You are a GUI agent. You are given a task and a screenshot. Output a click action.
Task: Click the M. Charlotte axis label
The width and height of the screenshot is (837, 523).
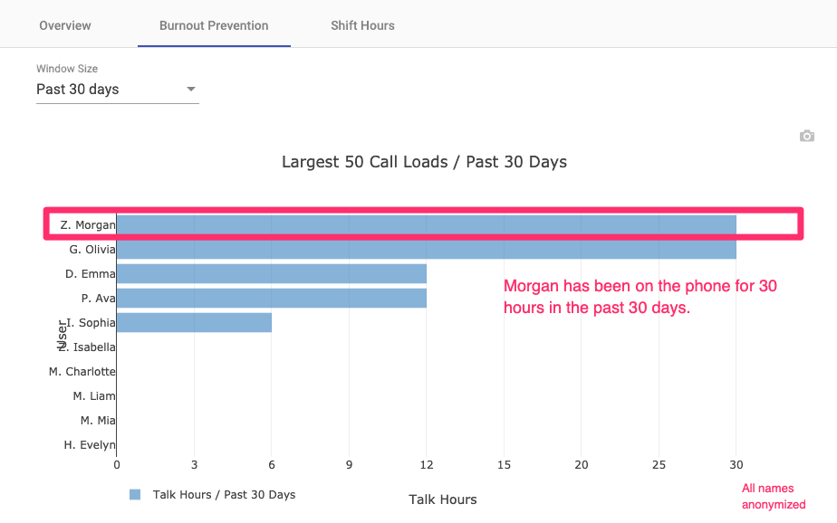pos(82,371)
